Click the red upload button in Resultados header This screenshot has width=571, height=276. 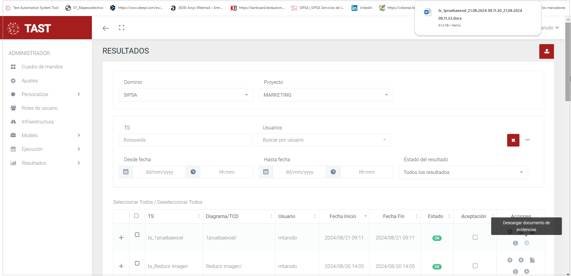tap(546, 51)
